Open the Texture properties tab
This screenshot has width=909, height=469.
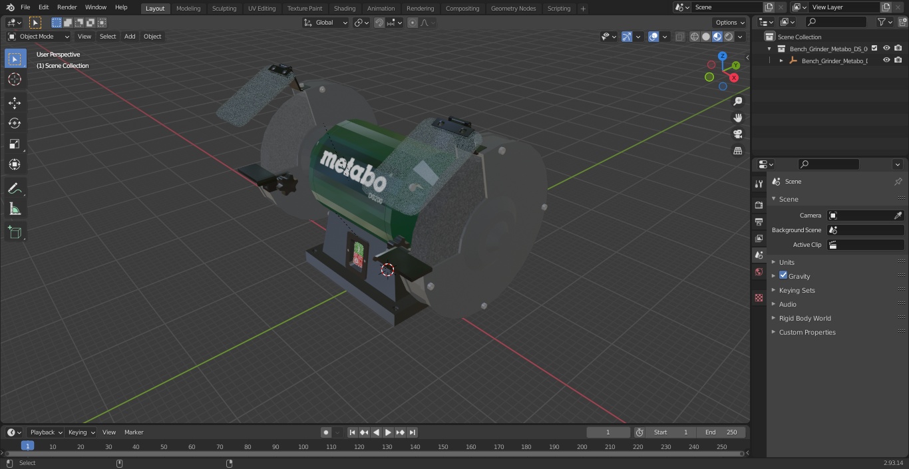coord(759,297)
